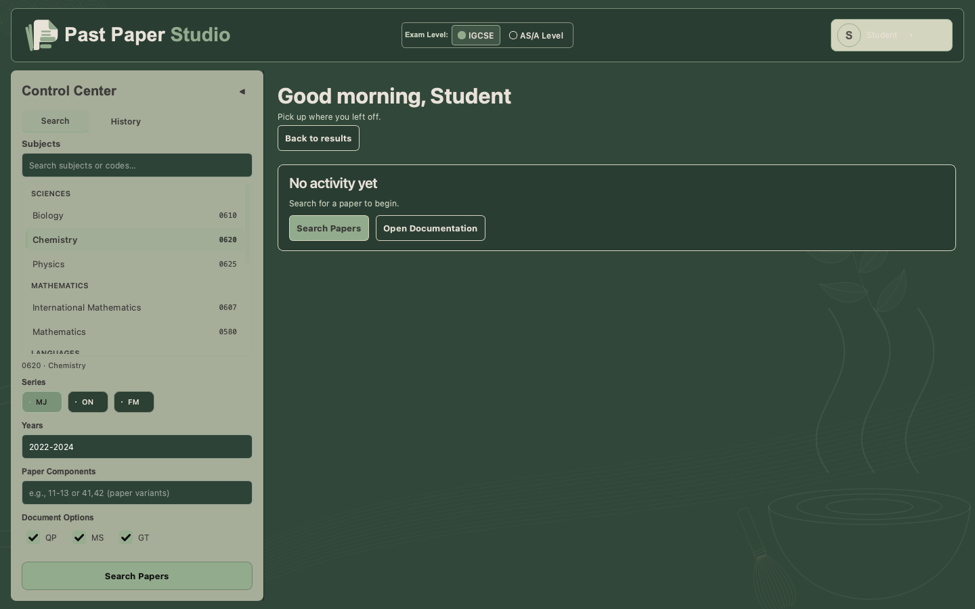Open Documentation from the activity card
Screen dimensions: 975x609
431,228
